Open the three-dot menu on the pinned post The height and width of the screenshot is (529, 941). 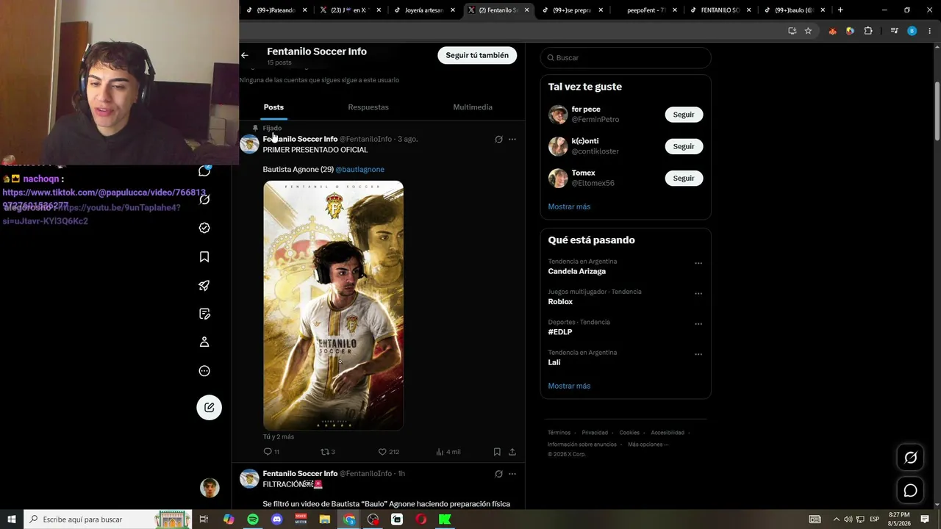[x=512, y=139]
